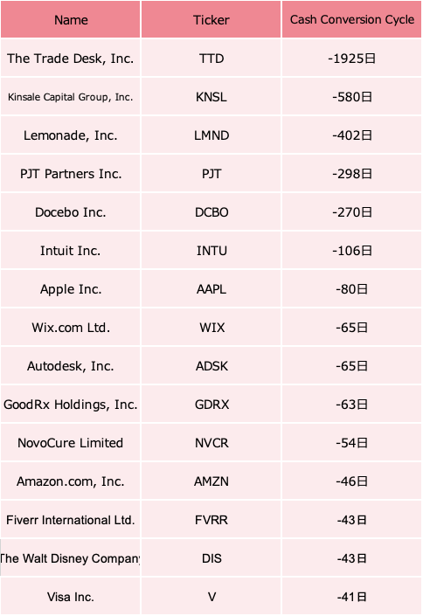Viewport: 423px width, 616px height.
Task: Click the PJT Partners Inc. cell
Action: pyautogui.click(x=71, y=174)
